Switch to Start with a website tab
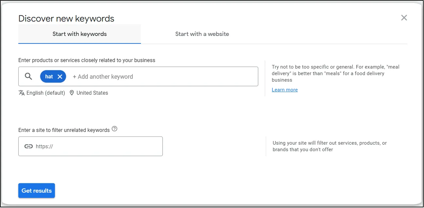Screen dimensions: 424x208 pyautogui.click(x=202, y=34)
